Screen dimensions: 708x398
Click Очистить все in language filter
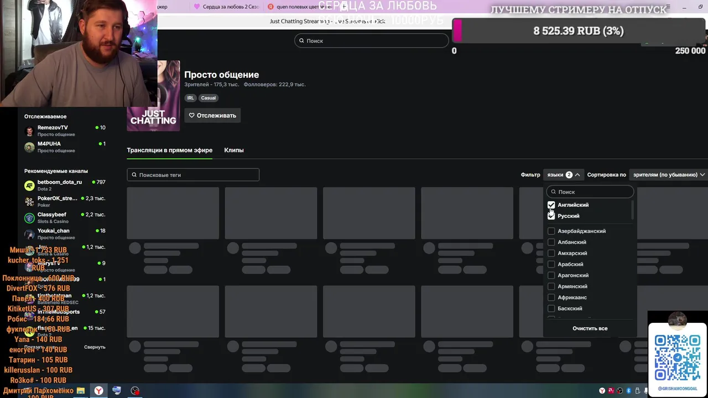(x=590, y=328)
